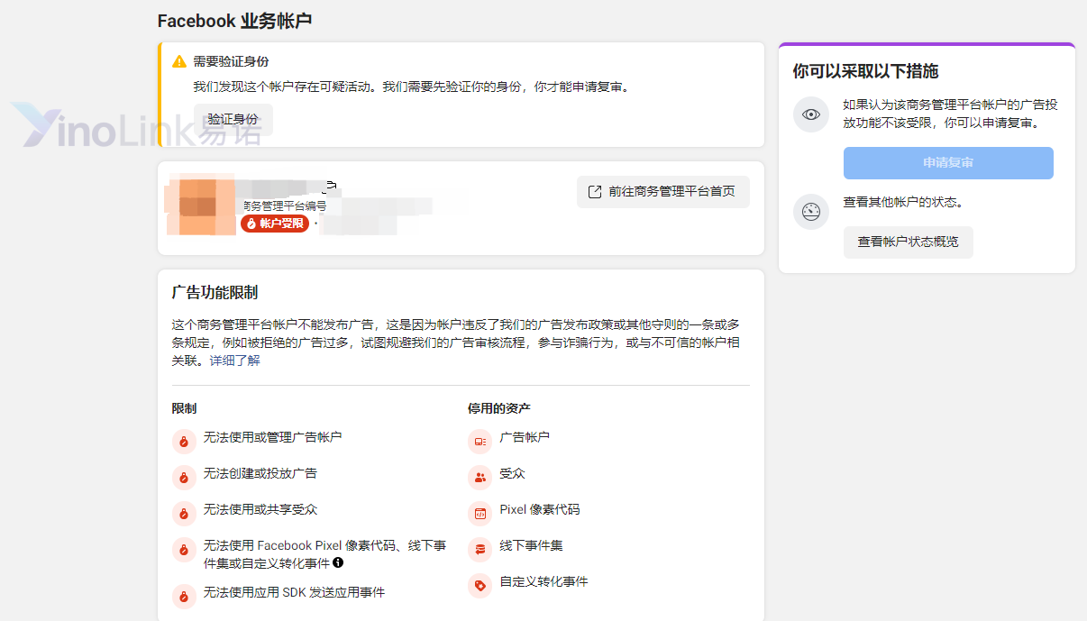Open the 详细了解 link
Image resolution: width=1087 pixels, height=621 pixels.
coord(235,361)
